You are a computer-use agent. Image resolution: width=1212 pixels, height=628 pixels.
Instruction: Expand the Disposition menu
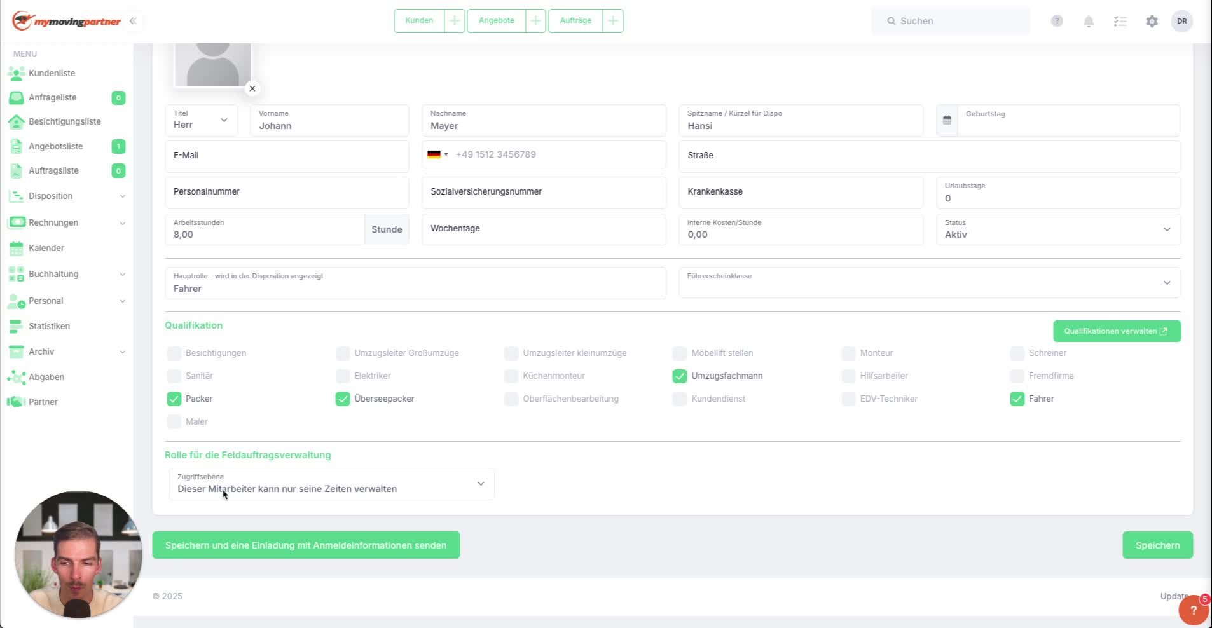tap(67, 196)
